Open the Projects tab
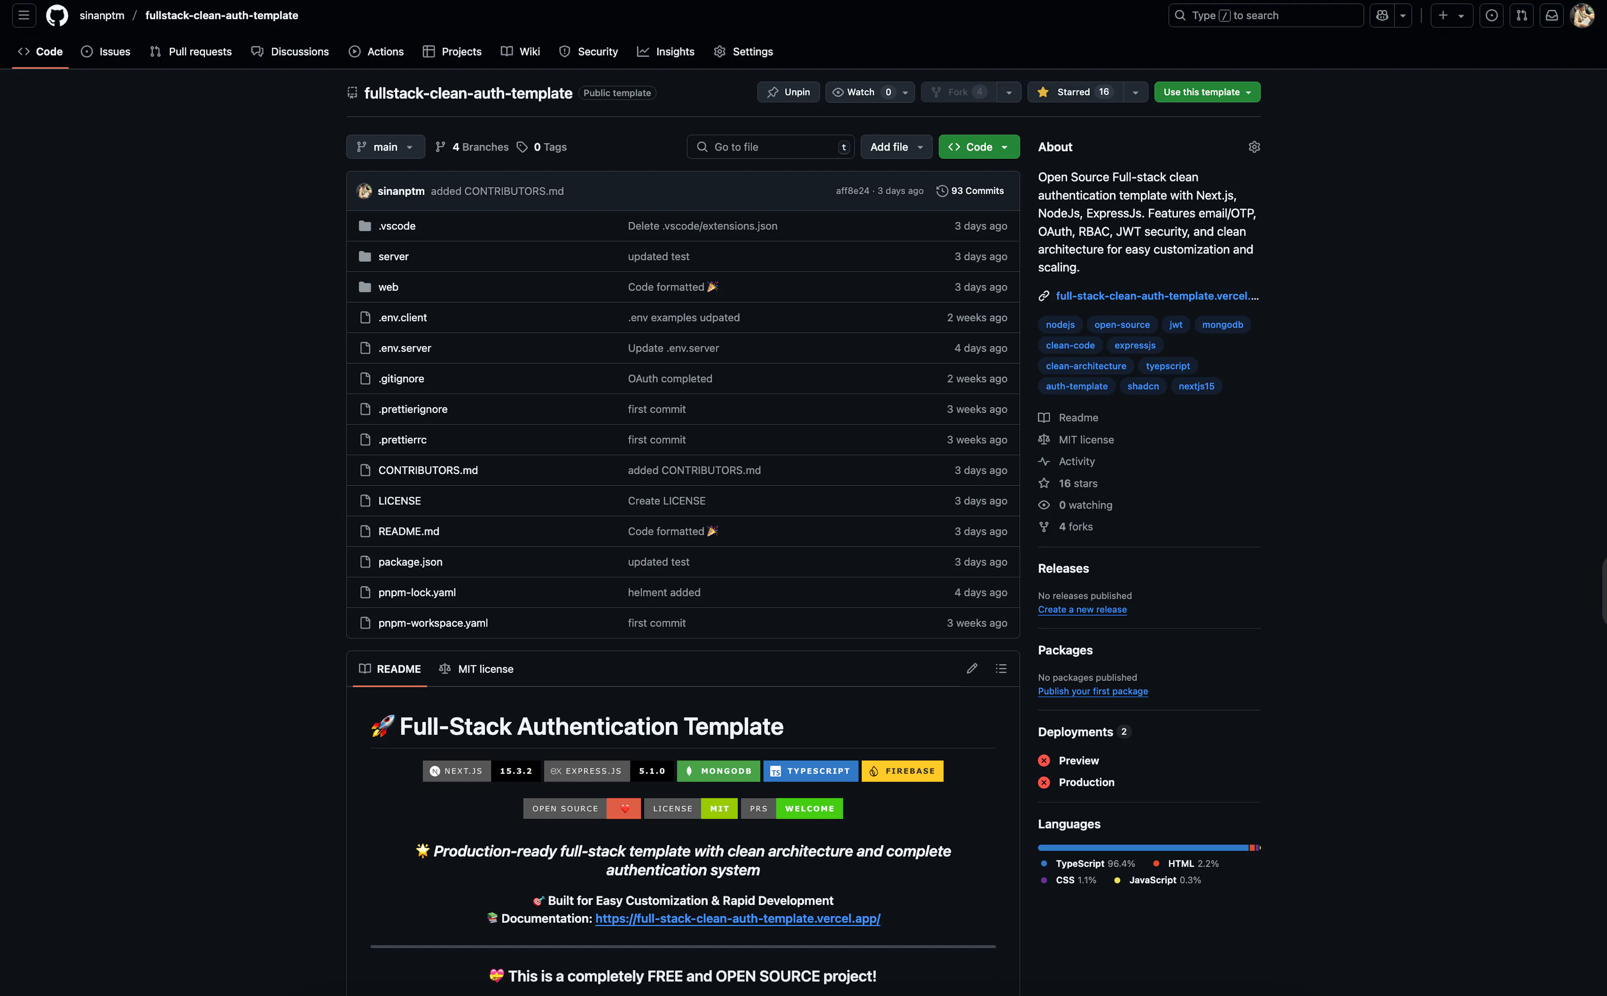This screenshot has width=1607, height=996. tap(452, 51)
